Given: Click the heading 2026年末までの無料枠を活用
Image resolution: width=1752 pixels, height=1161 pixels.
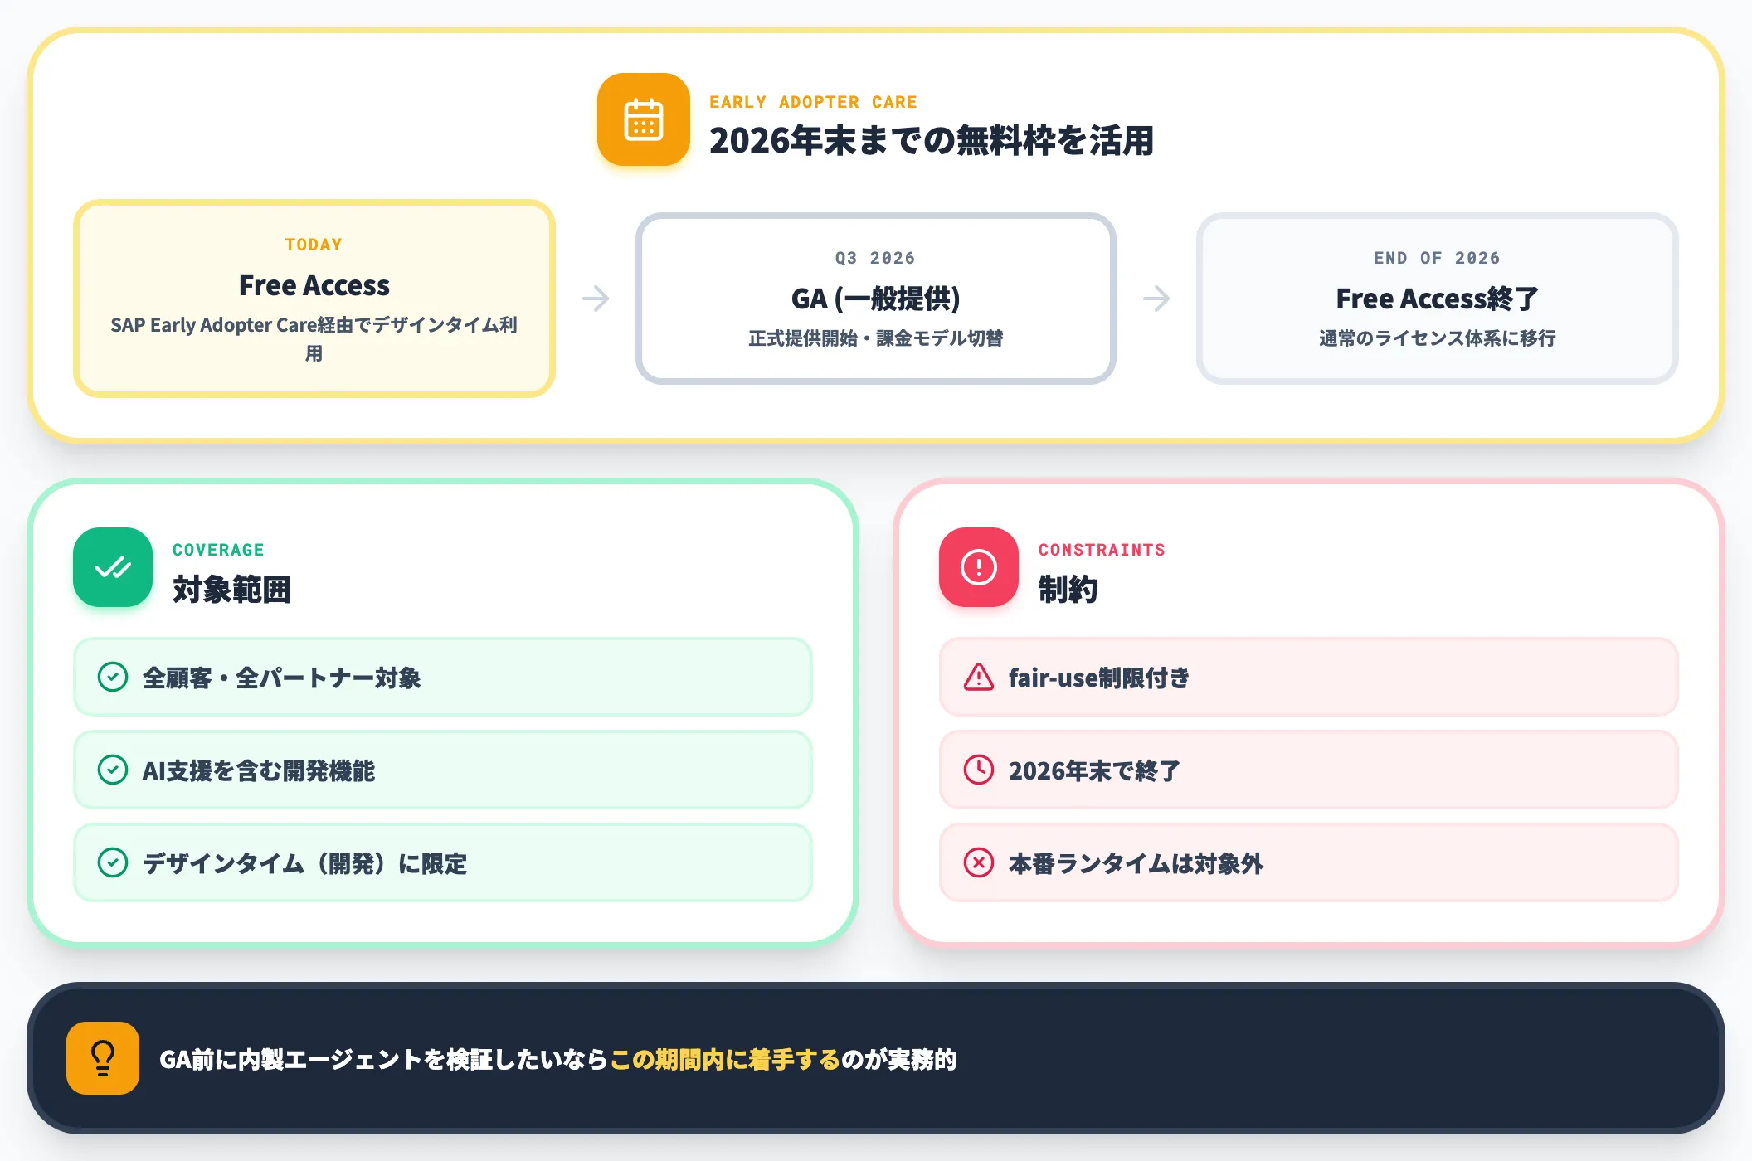Looking at the screenshot, I should pyautogui.click(x=932, y=140).
